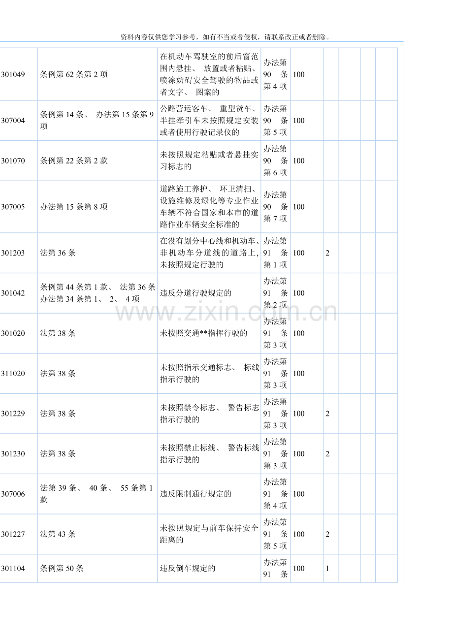The image size is (453, 641).
Task: Select the 法第 43 条 cell
Action: [x=58, y=534]
